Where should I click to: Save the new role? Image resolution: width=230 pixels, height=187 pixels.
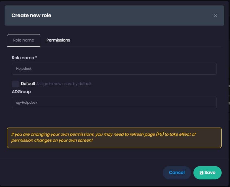[x=208, y=173]
